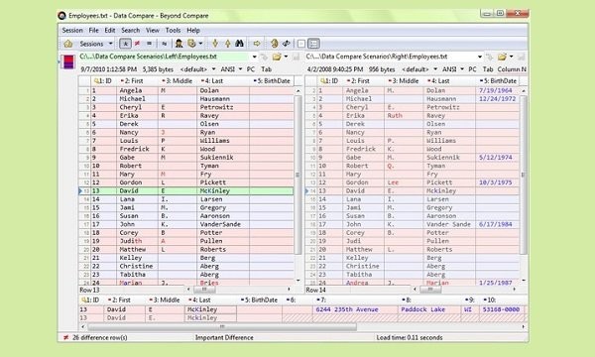Click the Format gear icon
The image size is (595, 357).
[191, 44]
